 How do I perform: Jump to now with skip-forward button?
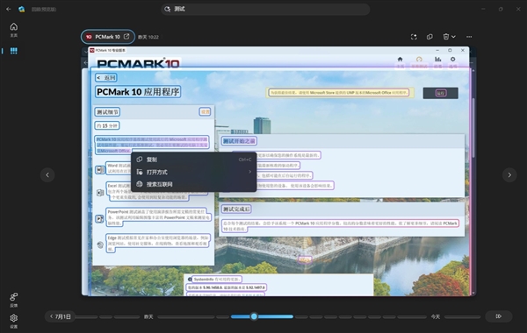point(498,316)
